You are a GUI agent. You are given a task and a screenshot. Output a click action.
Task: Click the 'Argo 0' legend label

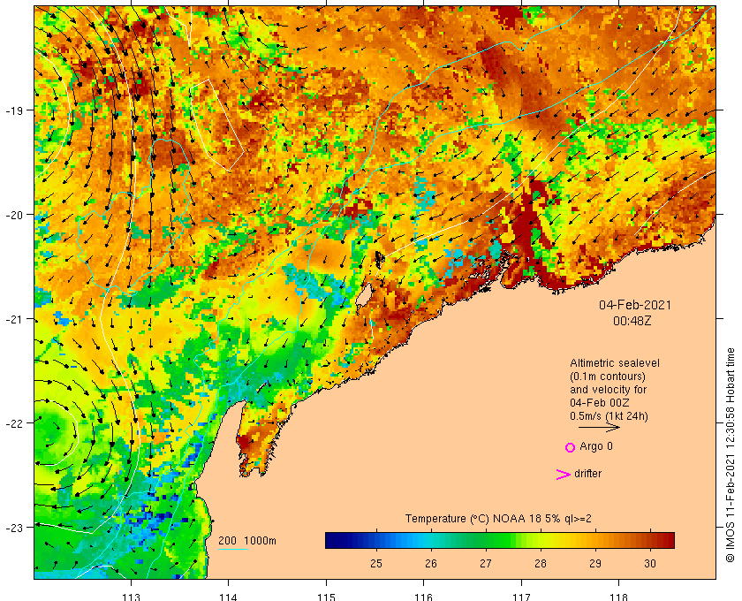pos(595,446)
